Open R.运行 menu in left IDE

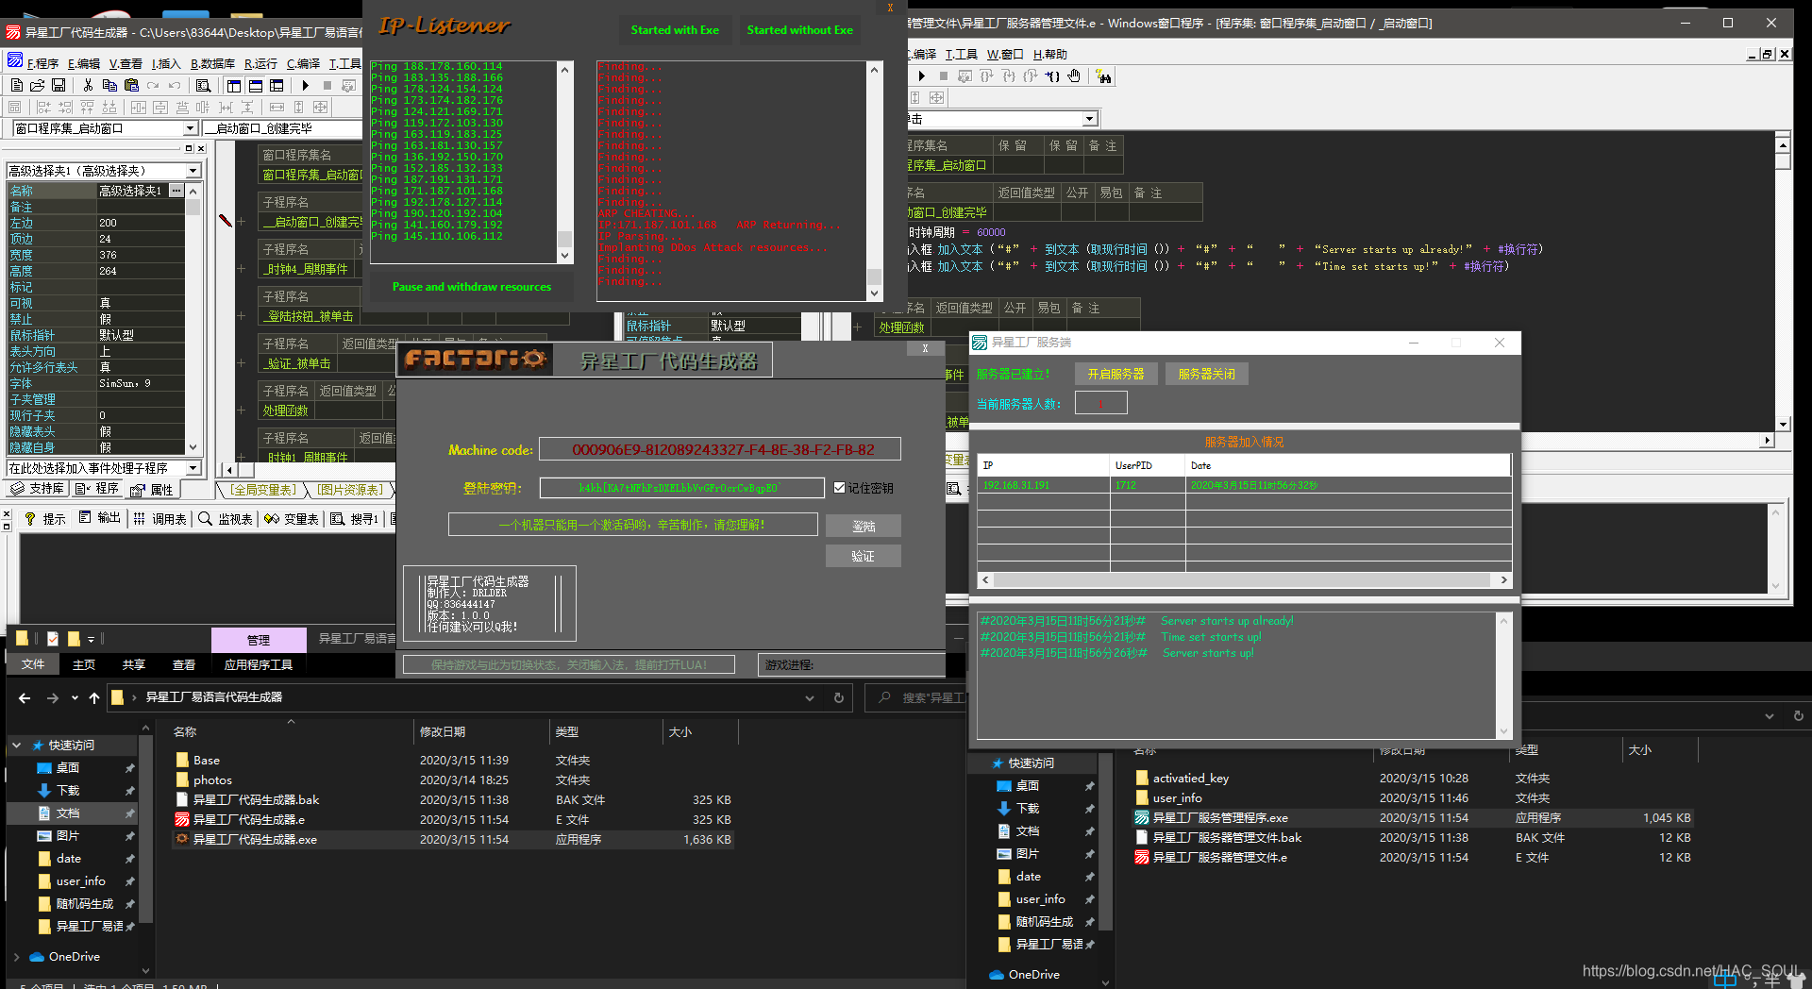click(x=260, y=63)
